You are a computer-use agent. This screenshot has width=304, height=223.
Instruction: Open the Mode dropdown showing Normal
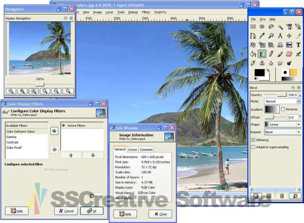coord(283,101)
